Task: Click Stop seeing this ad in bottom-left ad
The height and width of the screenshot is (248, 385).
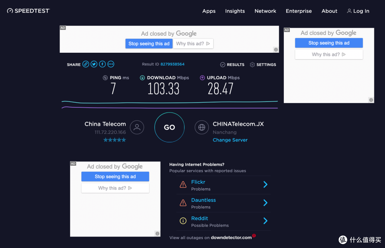Action: coord(115,176)
